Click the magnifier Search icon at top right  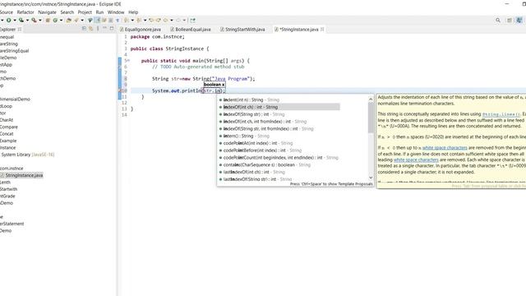pos(498,20)
